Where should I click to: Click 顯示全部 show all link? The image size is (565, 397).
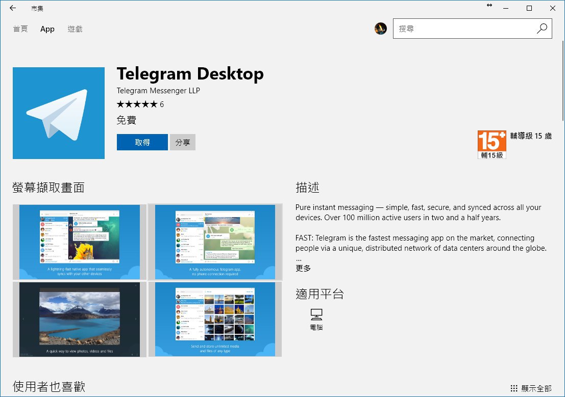pyautogui.click(x=536, y=388)
